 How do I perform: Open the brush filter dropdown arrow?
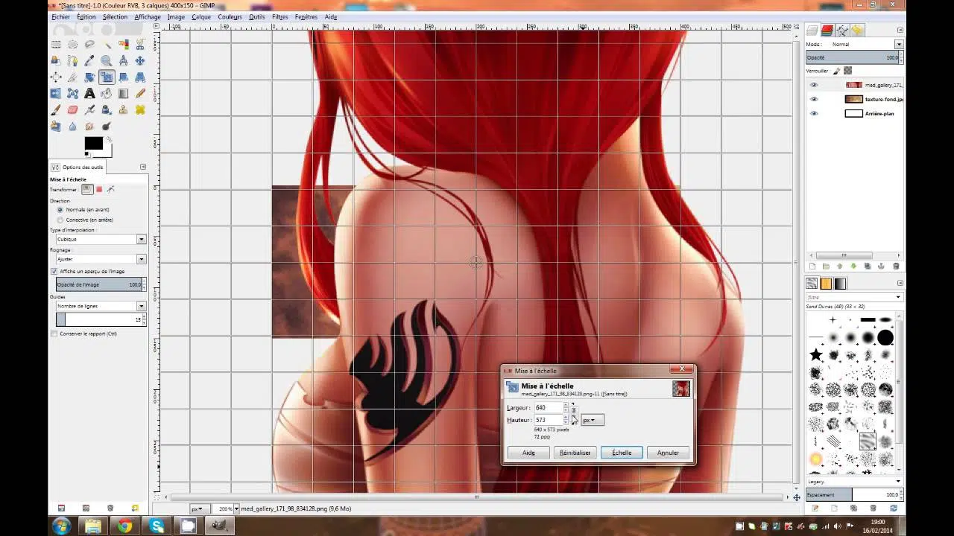tap(898, 297)
